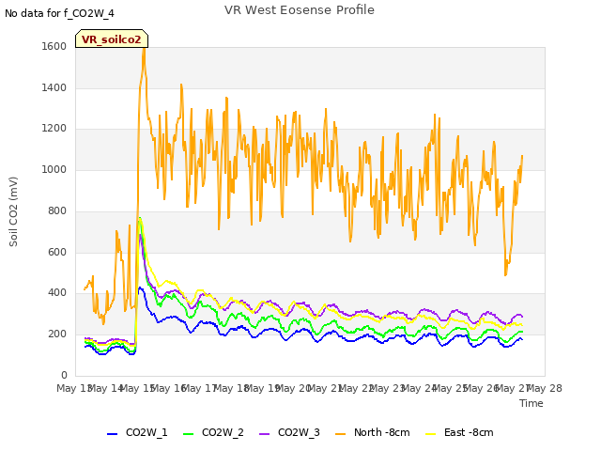Click the 800 y-axis tick label

(57, 210)
